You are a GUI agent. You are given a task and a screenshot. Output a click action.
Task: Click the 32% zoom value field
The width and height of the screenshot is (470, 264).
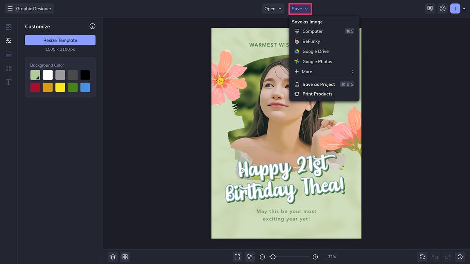(332, 257)
